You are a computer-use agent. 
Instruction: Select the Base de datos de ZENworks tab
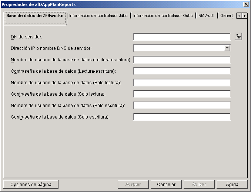click(35, 18)
